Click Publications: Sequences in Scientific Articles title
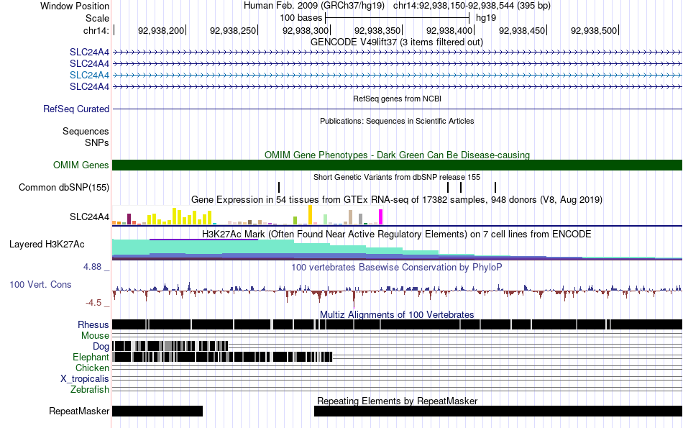Viewport: 683px width, 428px height. coord(397,121)
